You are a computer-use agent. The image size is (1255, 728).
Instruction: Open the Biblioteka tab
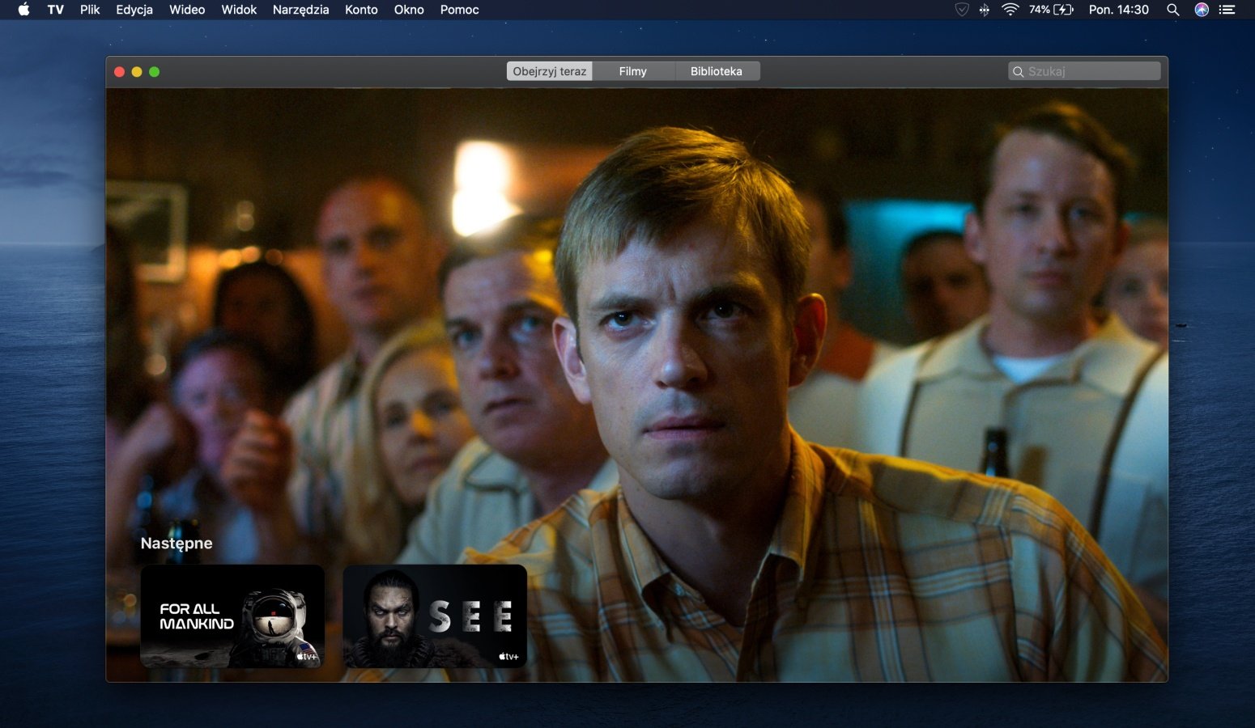point(716,71)
